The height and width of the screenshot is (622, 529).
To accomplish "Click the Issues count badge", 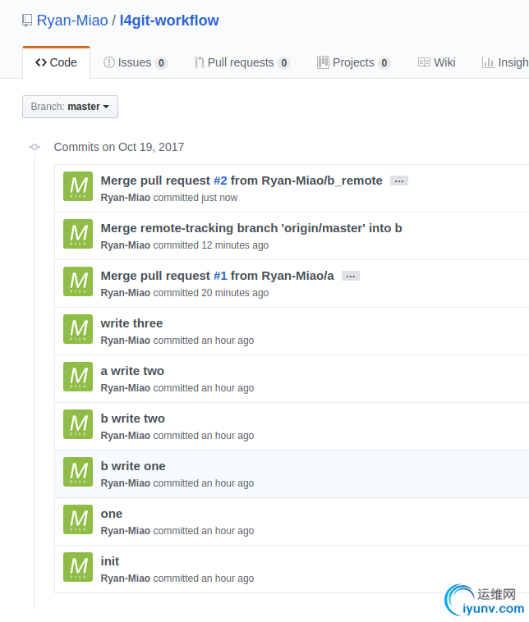I will 161,62.
